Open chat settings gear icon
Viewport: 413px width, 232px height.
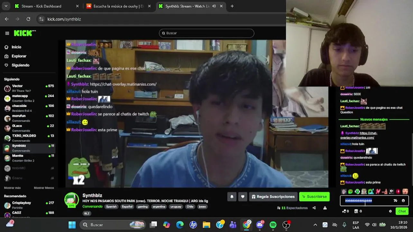point(390,211)
